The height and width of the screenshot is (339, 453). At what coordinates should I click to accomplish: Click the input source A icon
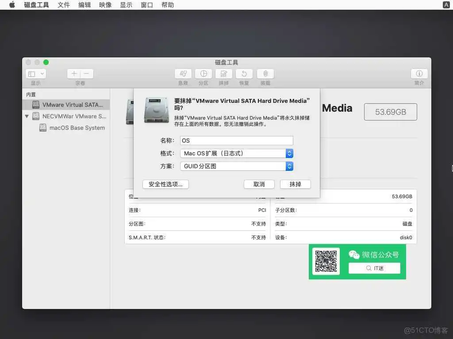[446, 4]
